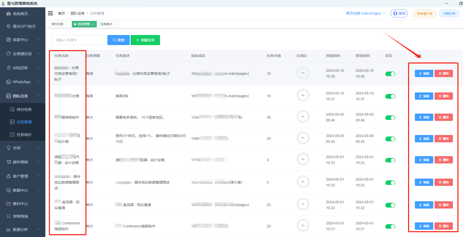Click the 会邦 lightbulb icon
Screen dimensions: 463x237
tap(9, 148)
